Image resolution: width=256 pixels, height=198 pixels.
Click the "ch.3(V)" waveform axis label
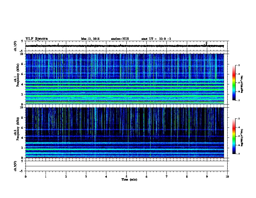pos(15,166)
